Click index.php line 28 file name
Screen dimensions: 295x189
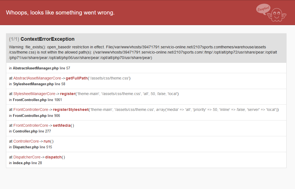[x=21, y=163]
